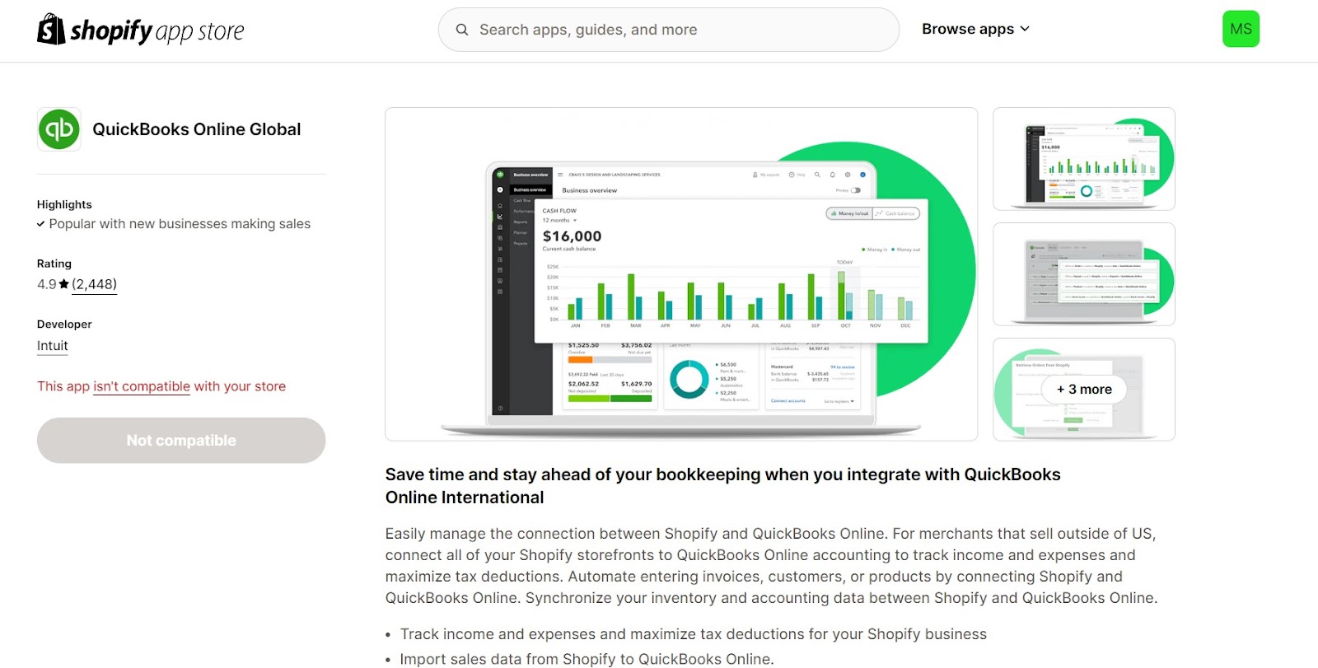Image resolution: width=1318 pixels, height=668 pixels.
Task: Open the MS account avatar
Action: pos(1241,29)
